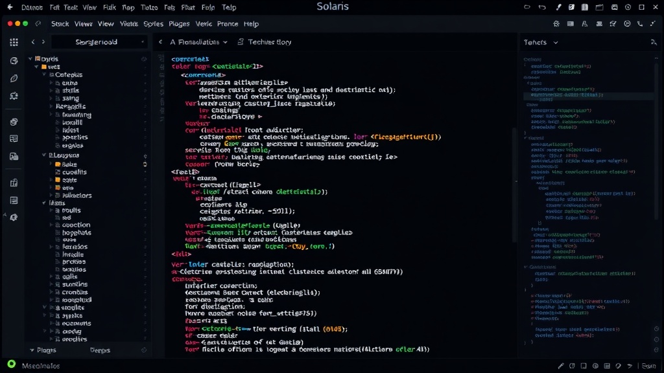Open the grid apps icon above the sidebar

tap(14, 42)
